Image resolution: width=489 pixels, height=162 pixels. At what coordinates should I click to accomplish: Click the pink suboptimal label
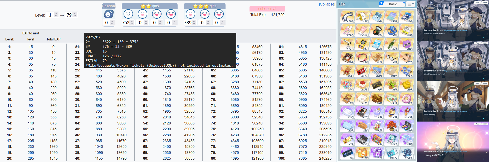(267, 9)
